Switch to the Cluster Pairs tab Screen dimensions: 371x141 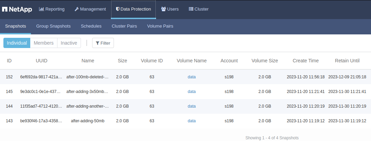coord(124,26)
